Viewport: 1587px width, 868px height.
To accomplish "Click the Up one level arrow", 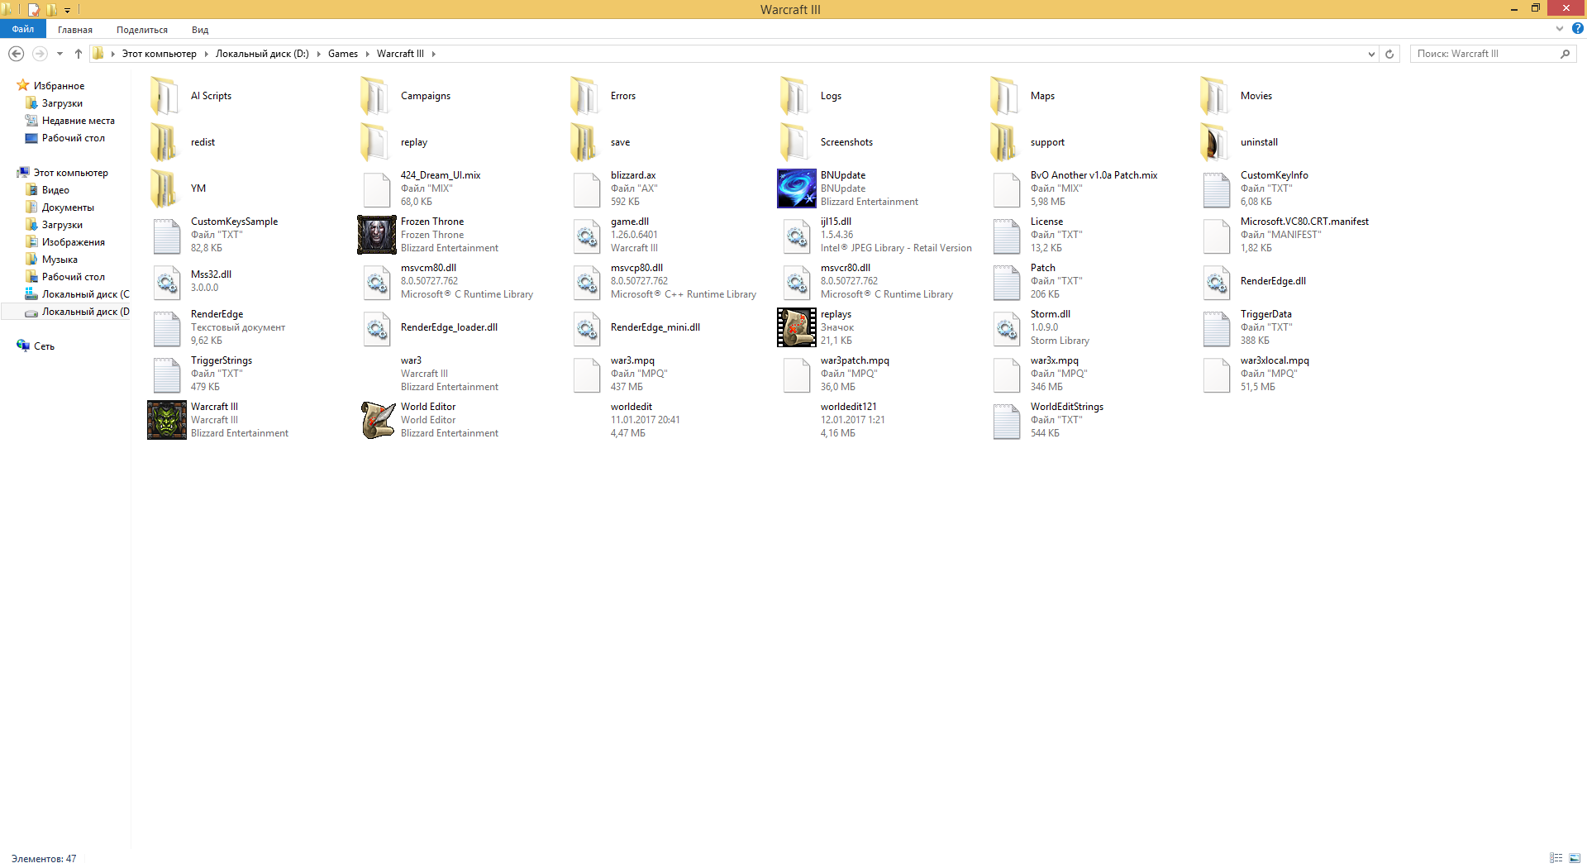I will [79, 54].
